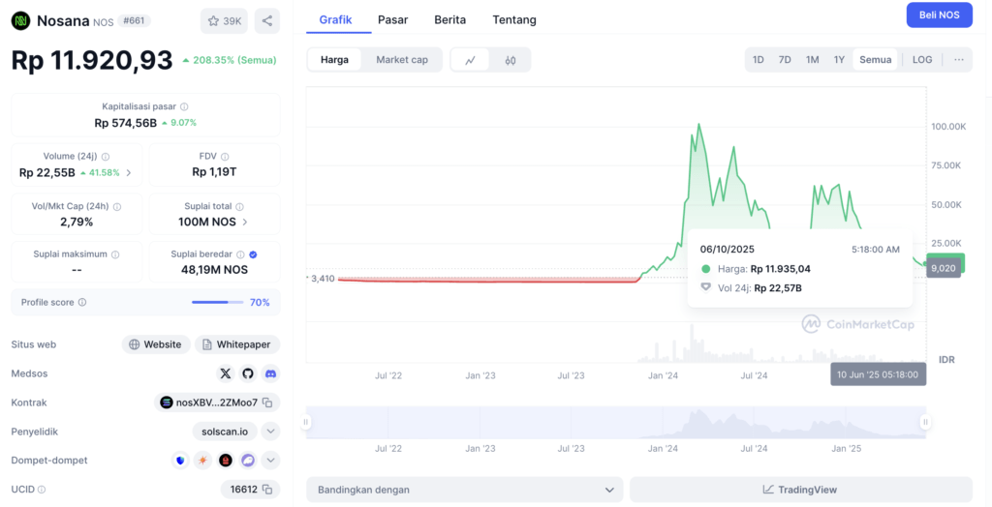Click the 9,020 price label on axis
The image size is (992, 507).
[944, 268]
